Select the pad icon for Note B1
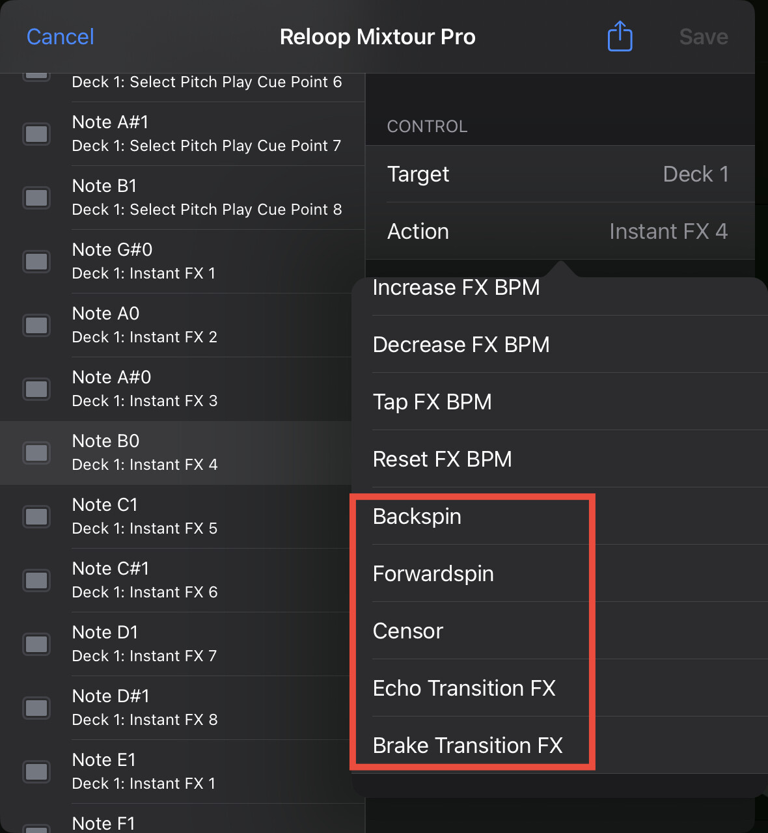Image resolution: width=768 pixels, height=833 pixels. coord(36,198)
